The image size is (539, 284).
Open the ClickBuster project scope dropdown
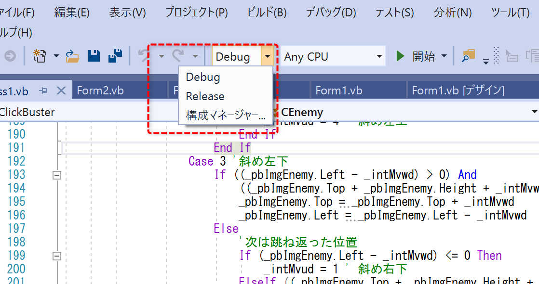89,112
